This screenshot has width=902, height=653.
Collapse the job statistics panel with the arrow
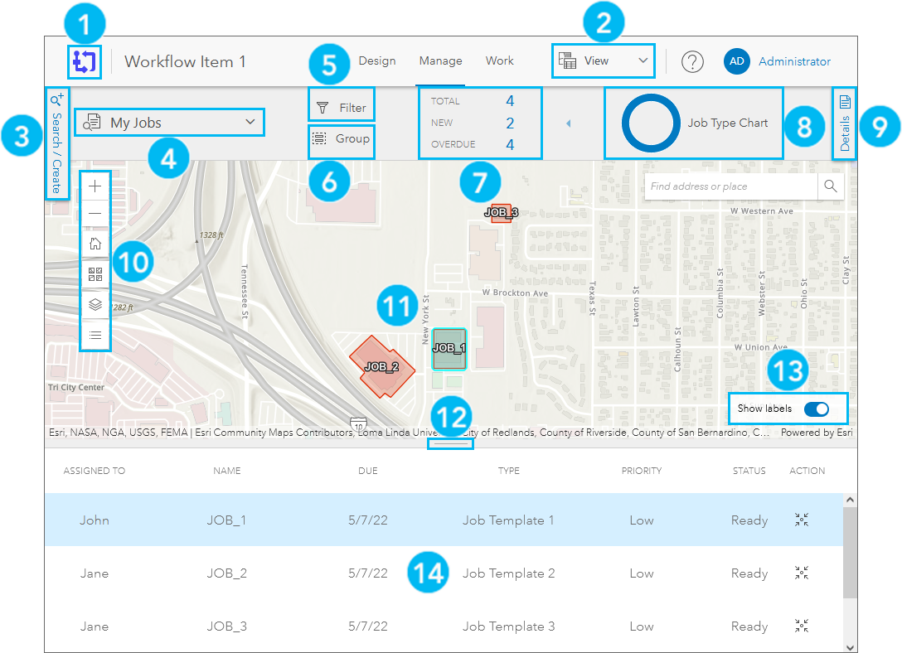568,123
